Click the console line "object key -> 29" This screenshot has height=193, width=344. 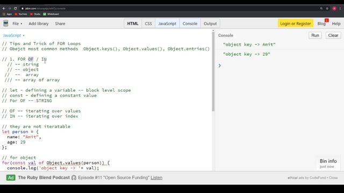(247, 54)
